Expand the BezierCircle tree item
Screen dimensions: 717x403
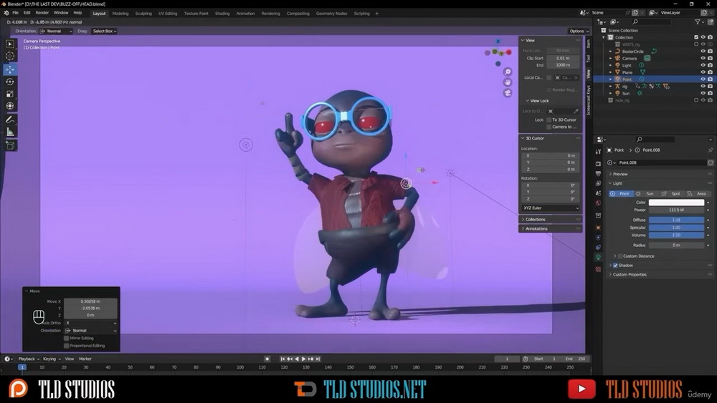tap(610, 52)
